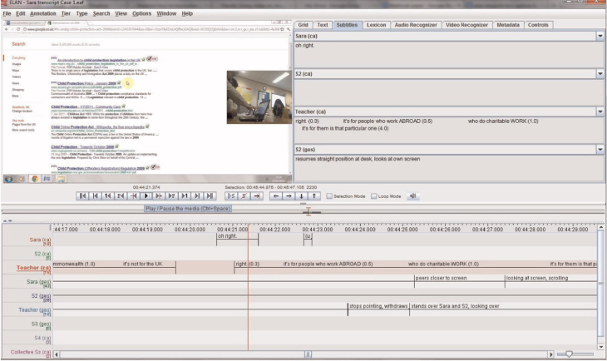
Task: Click the speaker volume icon
Action: point(413,195)
